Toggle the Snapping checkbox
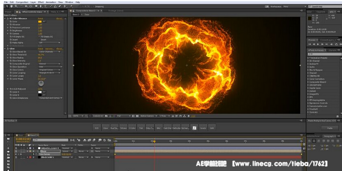Screen dimensions: 342x171 [x=93, y=6]
